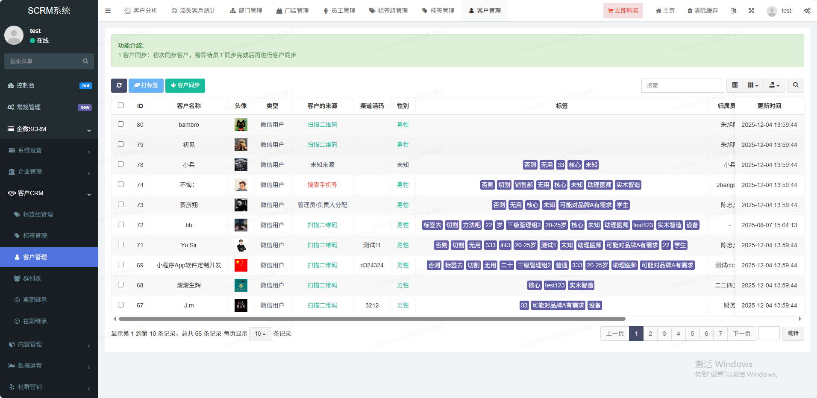The width and height of the screenshot is (817, 398).
Task: Click the page jump number input
Action: [769, 334]
